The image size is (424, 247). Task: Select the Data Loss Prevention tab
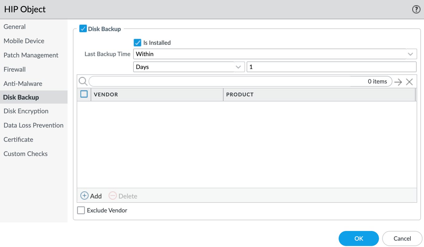point(33,125)
